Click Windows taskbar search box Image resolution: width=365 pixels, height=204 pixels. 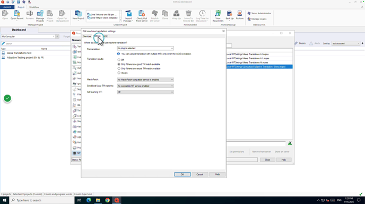(x=42, y=200)
